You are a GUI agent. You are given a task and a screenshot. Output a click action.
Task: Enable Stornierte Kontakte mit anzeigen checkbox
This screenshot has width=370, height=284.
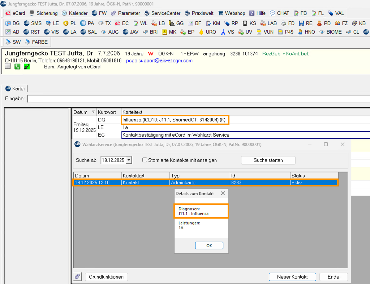pos(145,160)
